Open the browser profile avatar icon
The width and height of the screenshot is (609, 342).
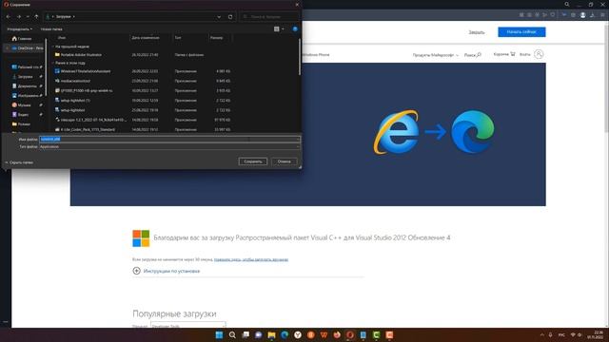583,15
